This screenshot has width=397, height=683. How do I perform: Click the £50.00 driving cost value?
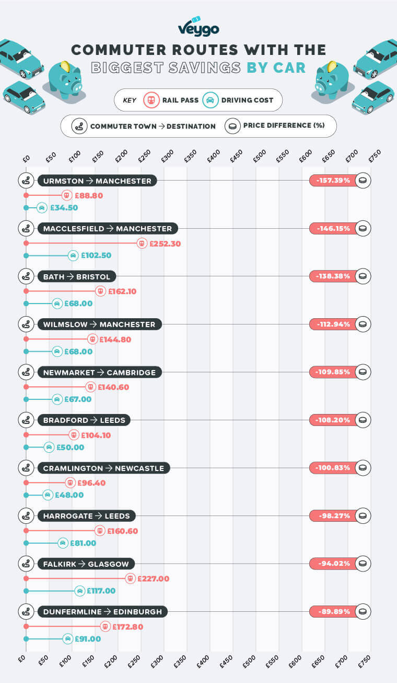[x=70, y=447]
